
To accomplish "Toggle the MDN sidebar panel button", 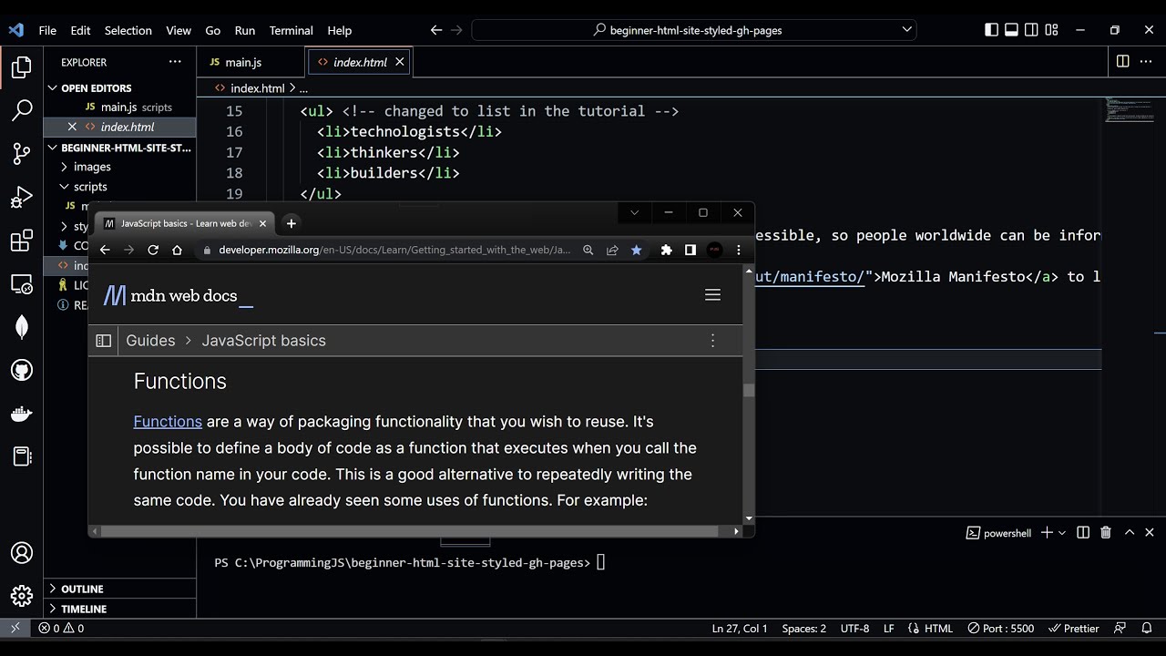I will [x=104, y=341].
